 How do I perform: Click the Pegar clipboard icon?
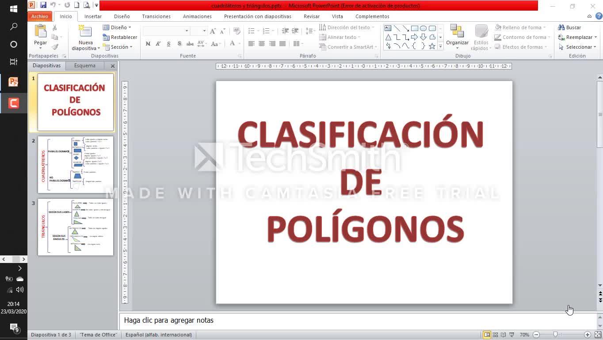click(x=40, y=31)
